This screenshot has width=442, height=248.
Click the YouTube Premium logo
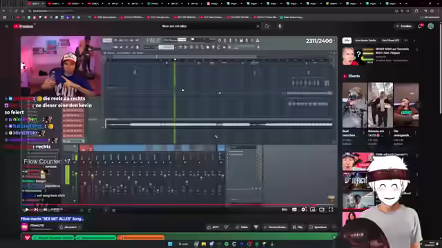click(x=23, y=26)
